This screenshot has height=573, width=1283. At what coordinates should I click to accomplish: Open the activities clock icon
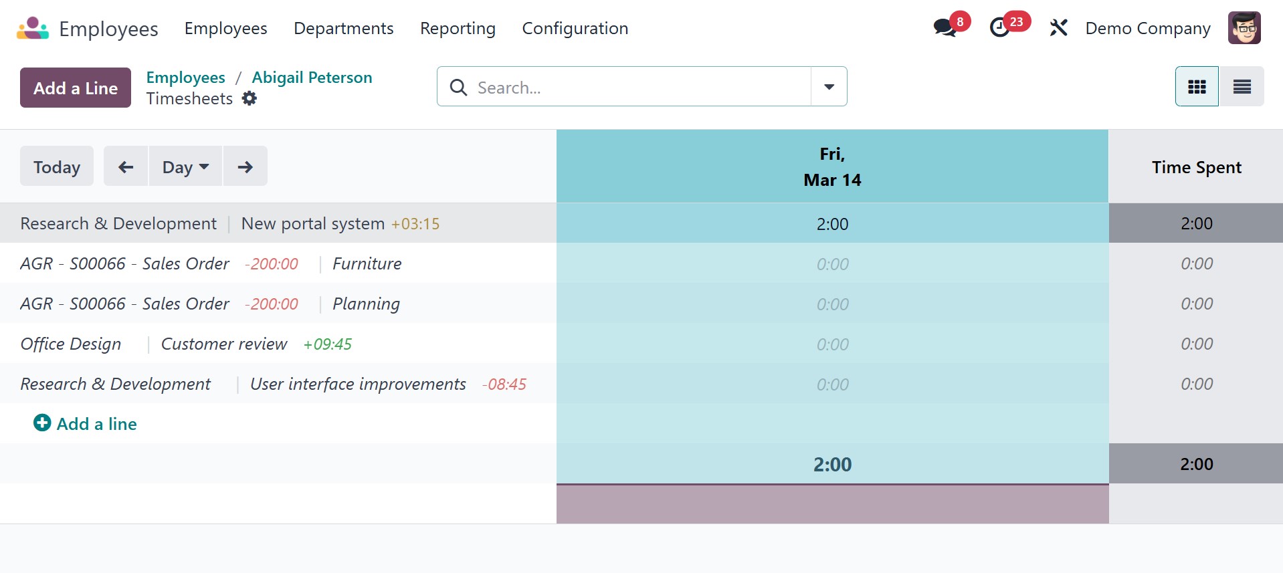tap(1000, 28)
